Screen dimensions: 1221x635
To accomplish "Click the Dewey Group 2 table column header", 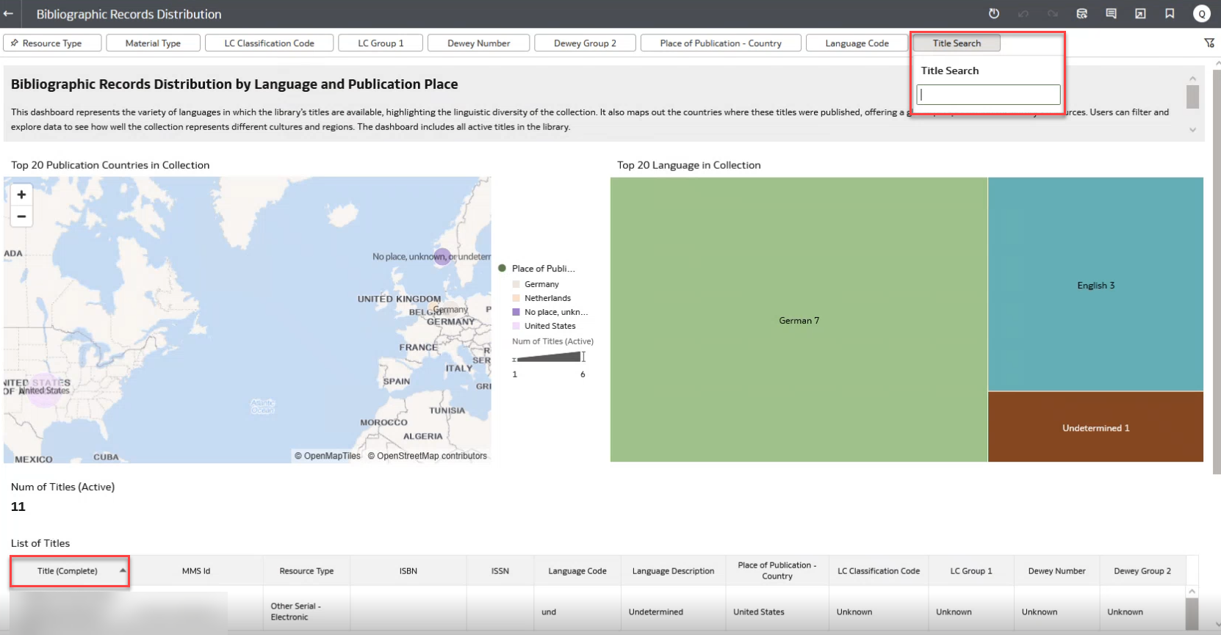I will coord(1142,570).
